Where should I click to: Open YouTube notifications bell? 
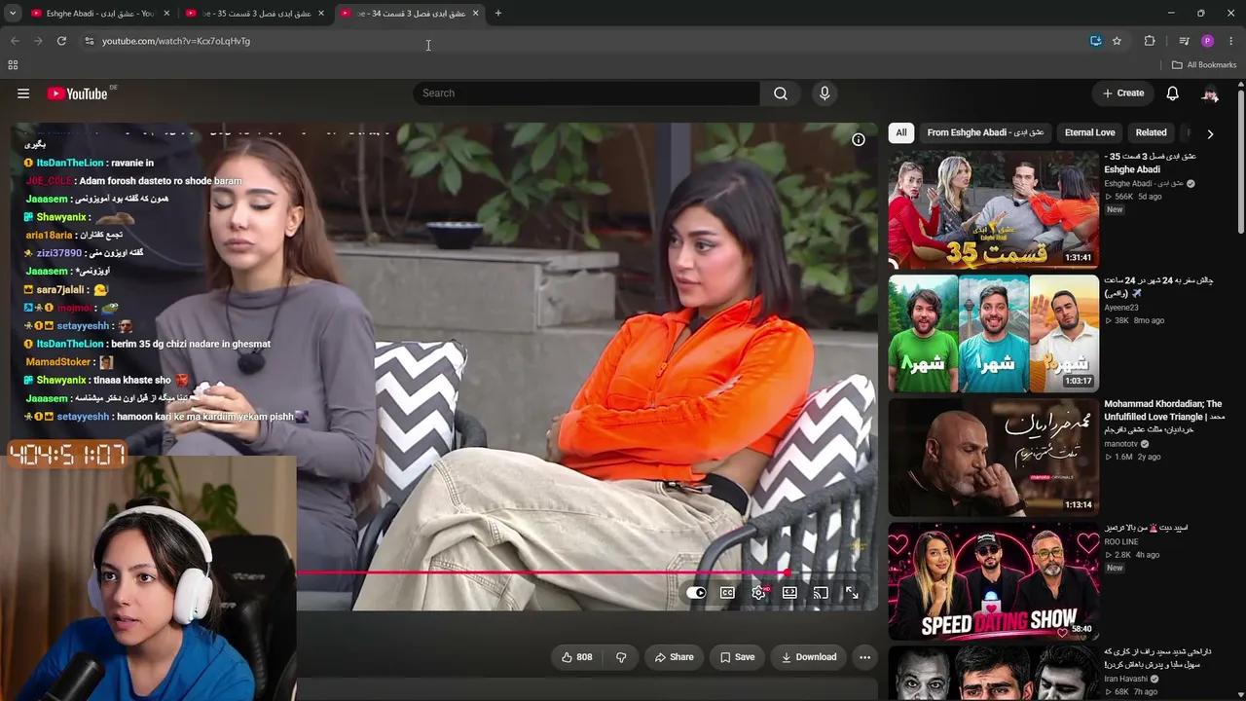(x=1173, y=93)
